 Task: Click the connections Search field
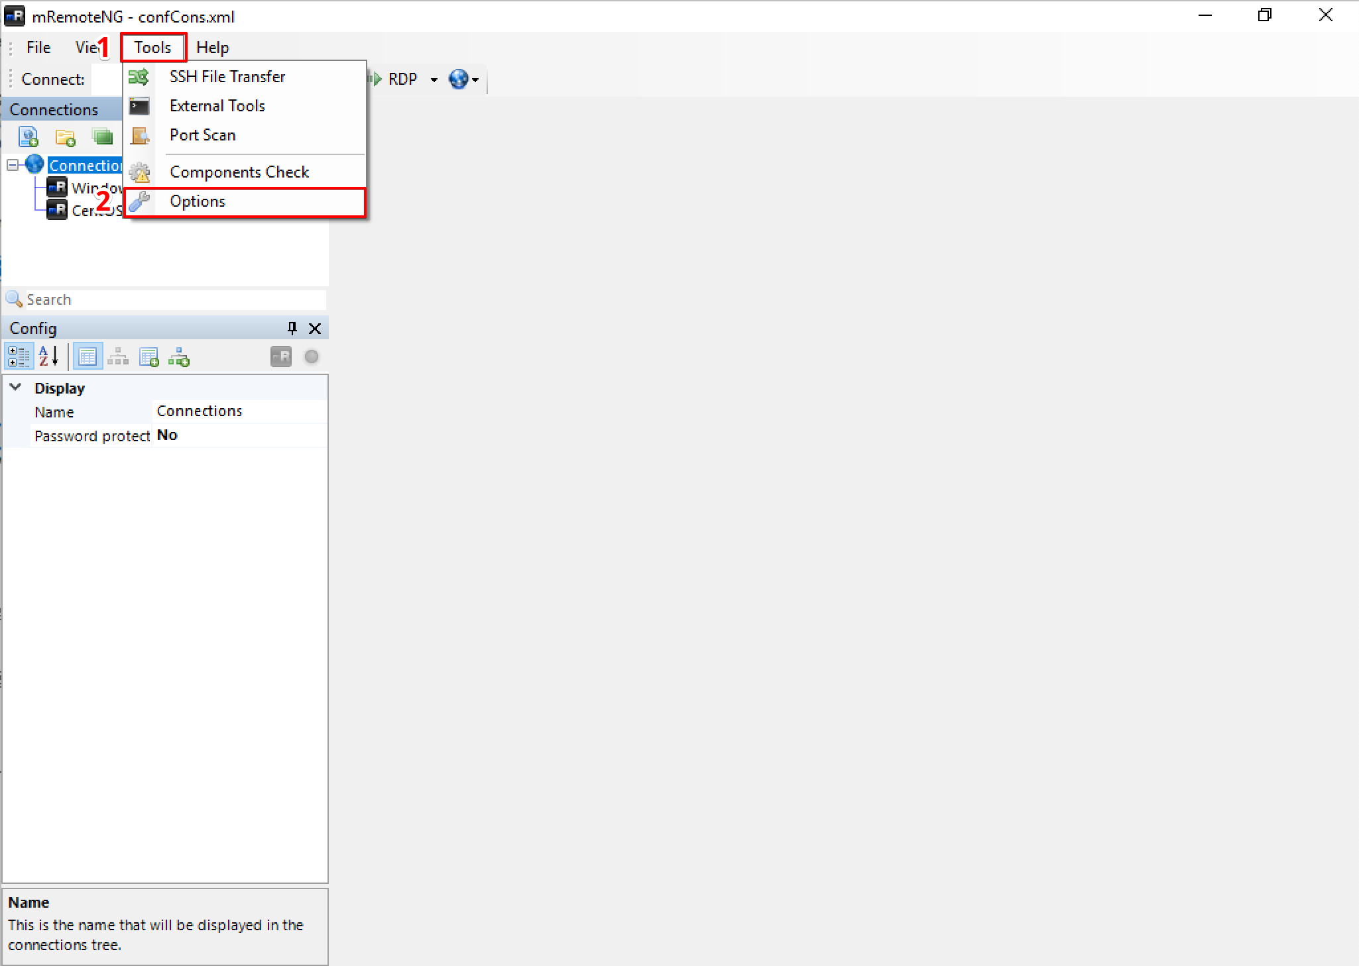(172, 299)
